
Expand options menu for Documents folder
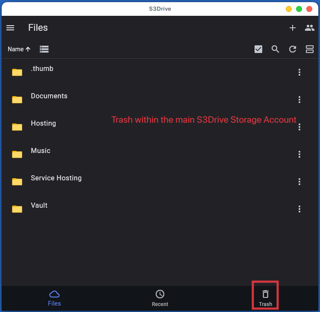coord(299,100)
